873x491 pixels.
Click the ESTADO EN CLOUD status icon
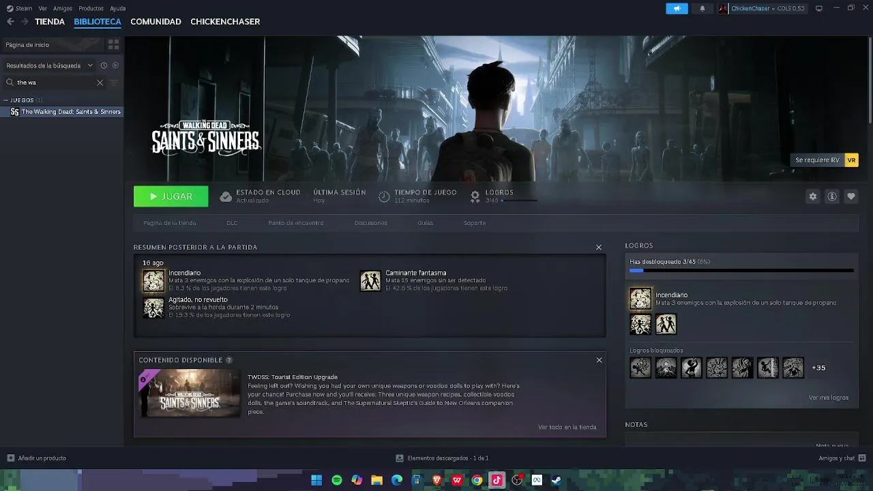[226, 196]
